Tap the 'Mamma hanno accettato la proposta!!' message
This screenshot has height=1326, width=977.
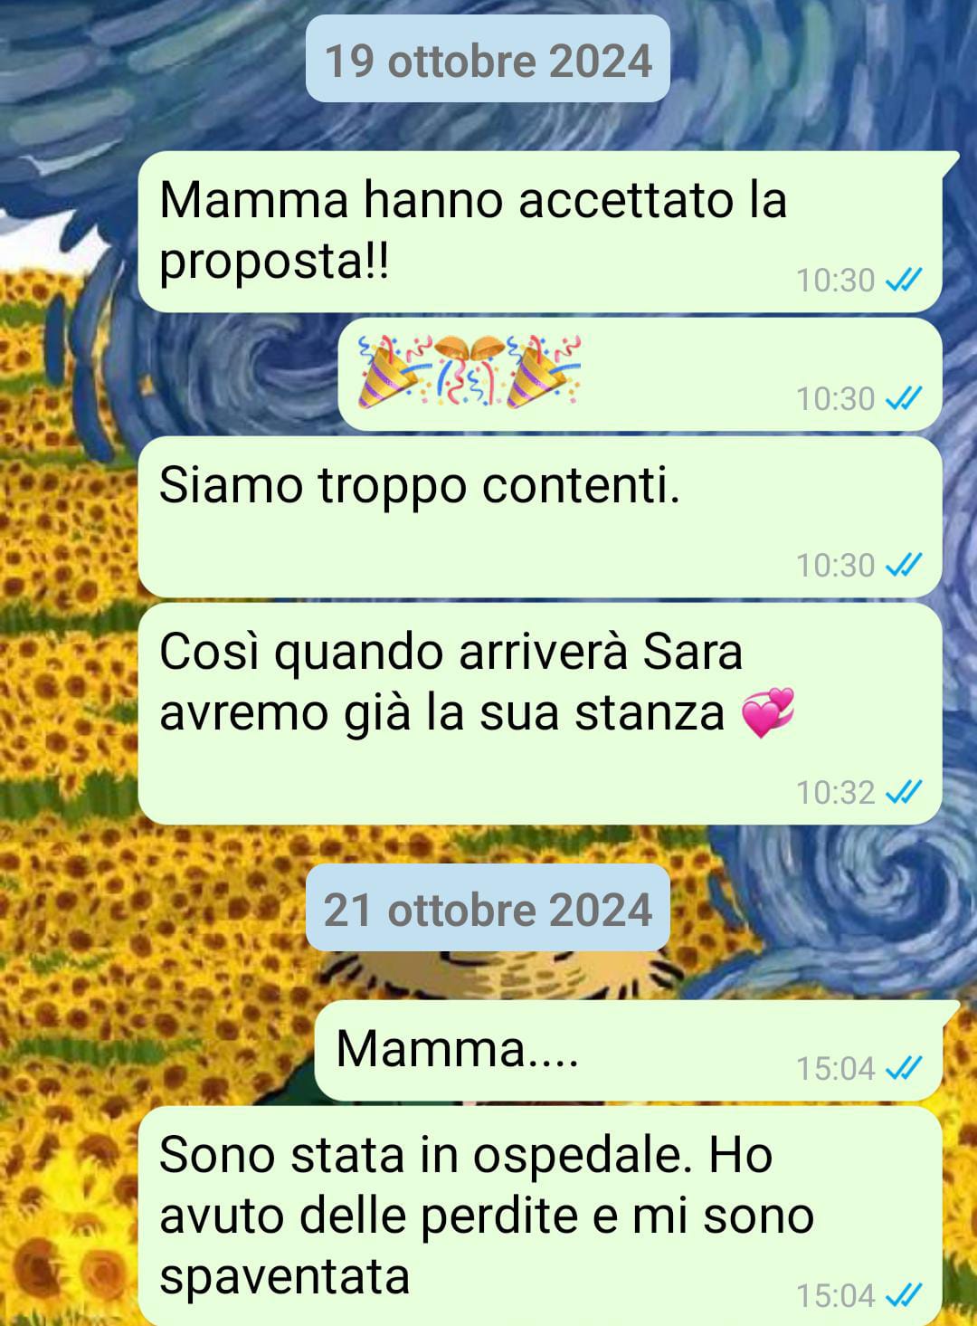[540, 232]
